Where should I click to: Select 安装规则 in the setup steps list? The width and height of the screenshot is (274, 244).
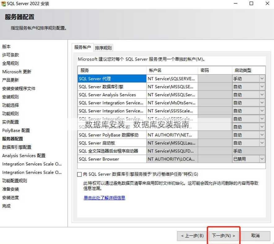tap(11, 97)
